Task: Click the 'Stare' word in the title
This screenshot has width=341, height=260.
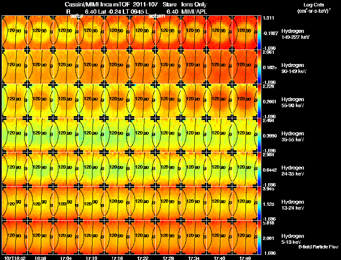Action: tap(169, 4)
